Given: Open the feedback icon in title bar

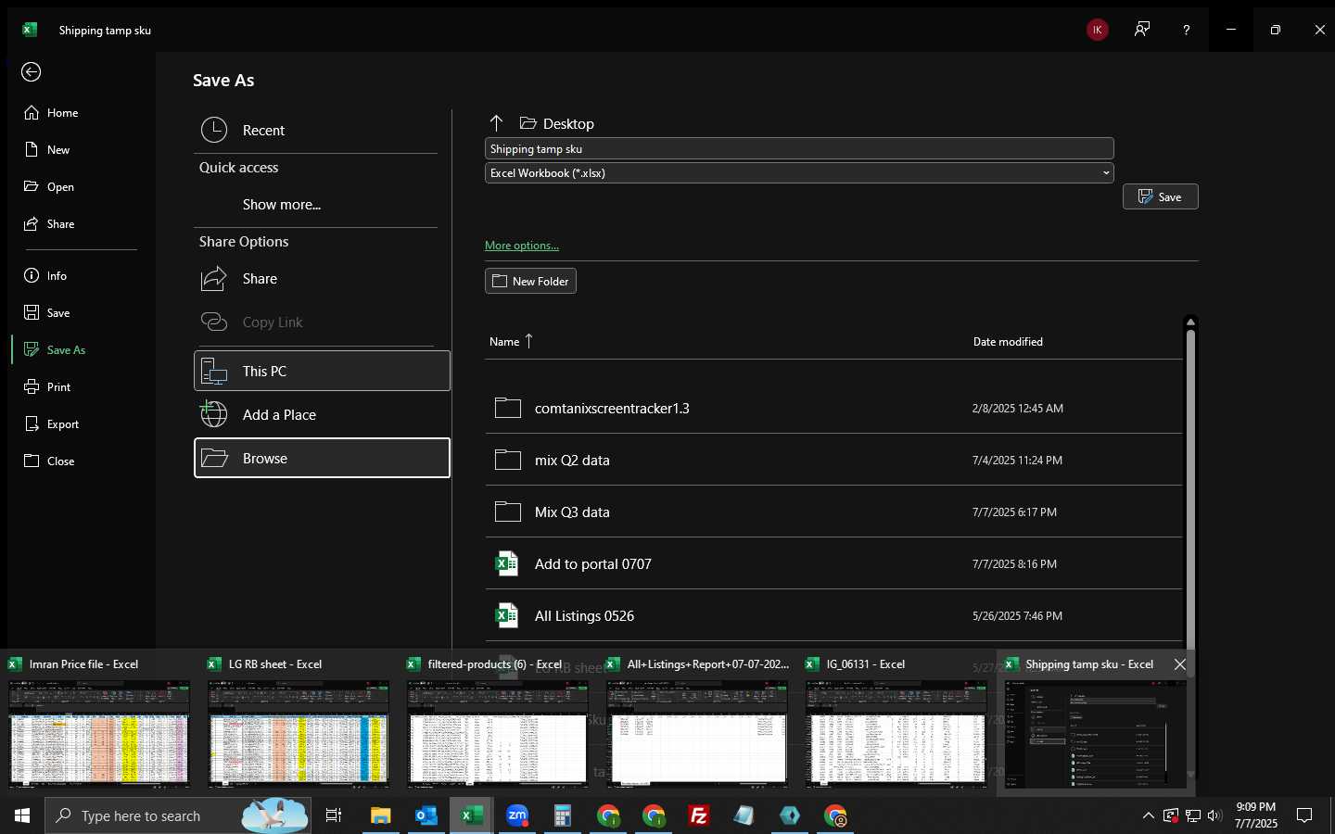Looking at the screenshot, I should [x=1142, y=30].
